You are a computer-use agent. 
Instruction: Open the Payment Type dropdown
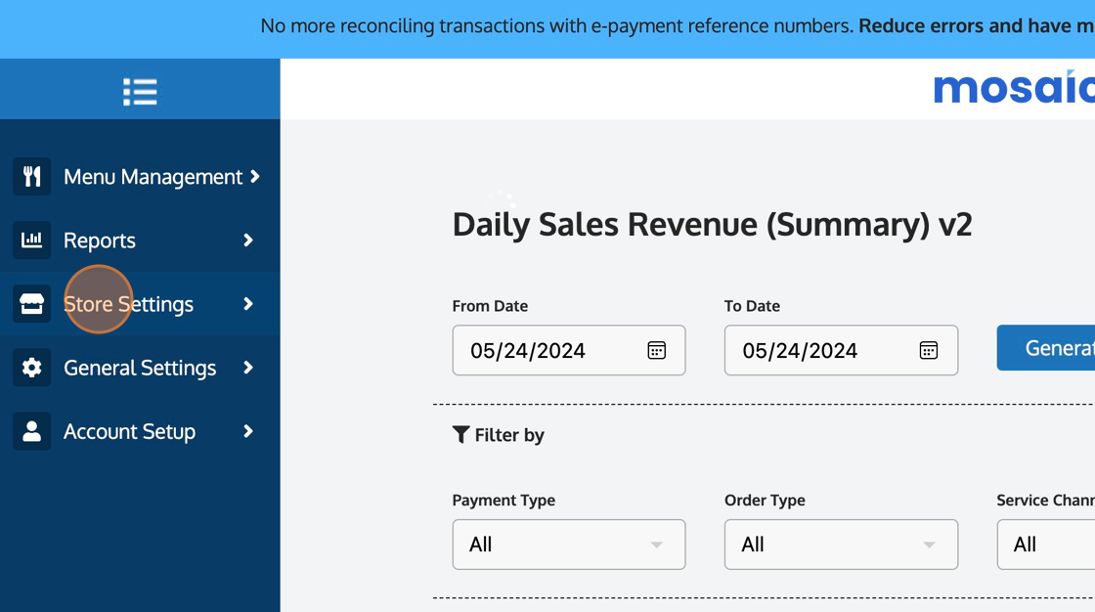pos(568,545)
